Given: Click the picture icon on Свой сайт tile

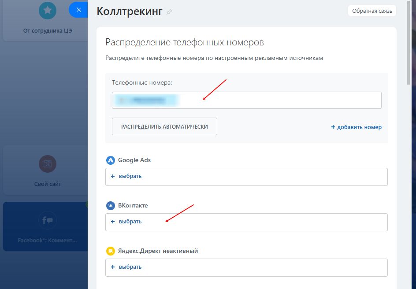Looking at the screenshot, I should pyautogui.click(x=47, y=163).
